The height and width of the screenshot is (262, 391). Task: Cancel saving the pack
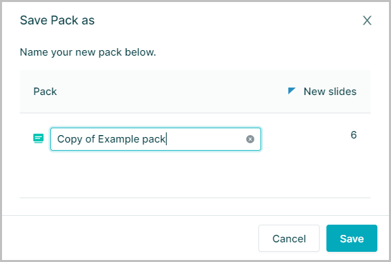pos(289,238)
